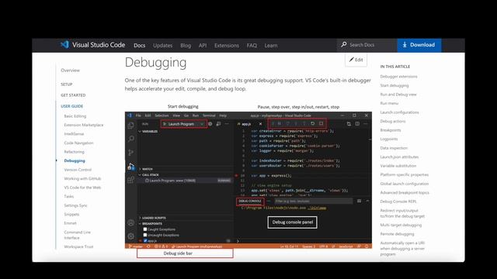Image resolution: width=497 pixels, height=279 pixels.
Task: Open the Source Control branch icon
Action: [x=131, y=153]
